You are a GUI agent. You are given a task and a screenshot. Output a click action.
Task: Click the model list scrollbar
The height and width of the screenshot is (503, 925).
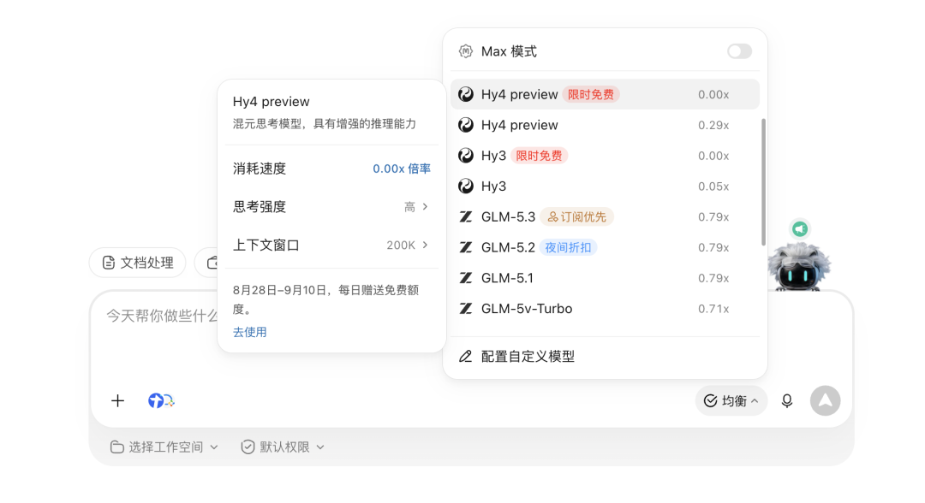pos(763,182)
